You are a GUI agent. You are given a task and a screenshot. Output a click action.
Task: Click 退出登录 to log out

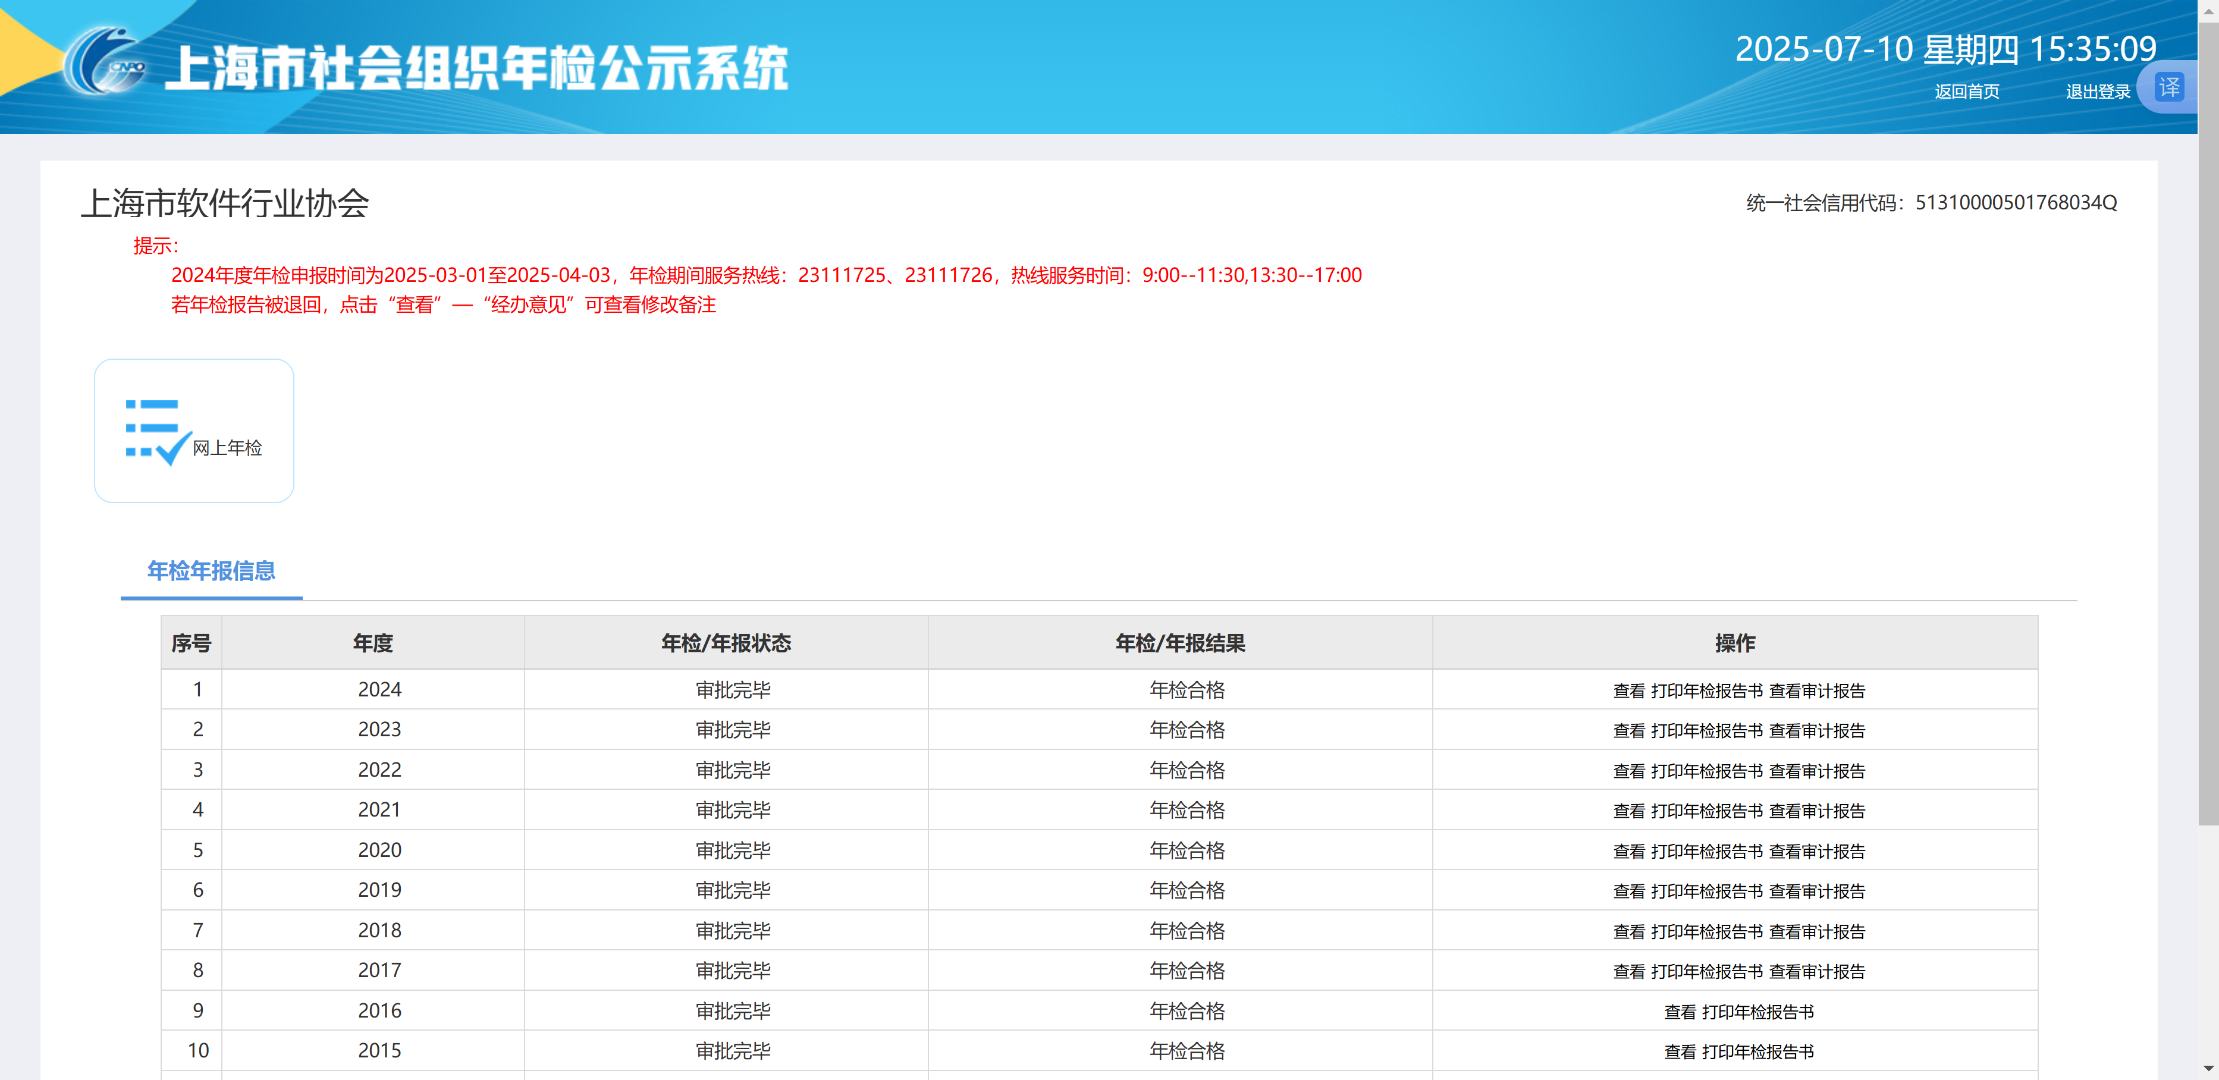(x=2098, y=92)
